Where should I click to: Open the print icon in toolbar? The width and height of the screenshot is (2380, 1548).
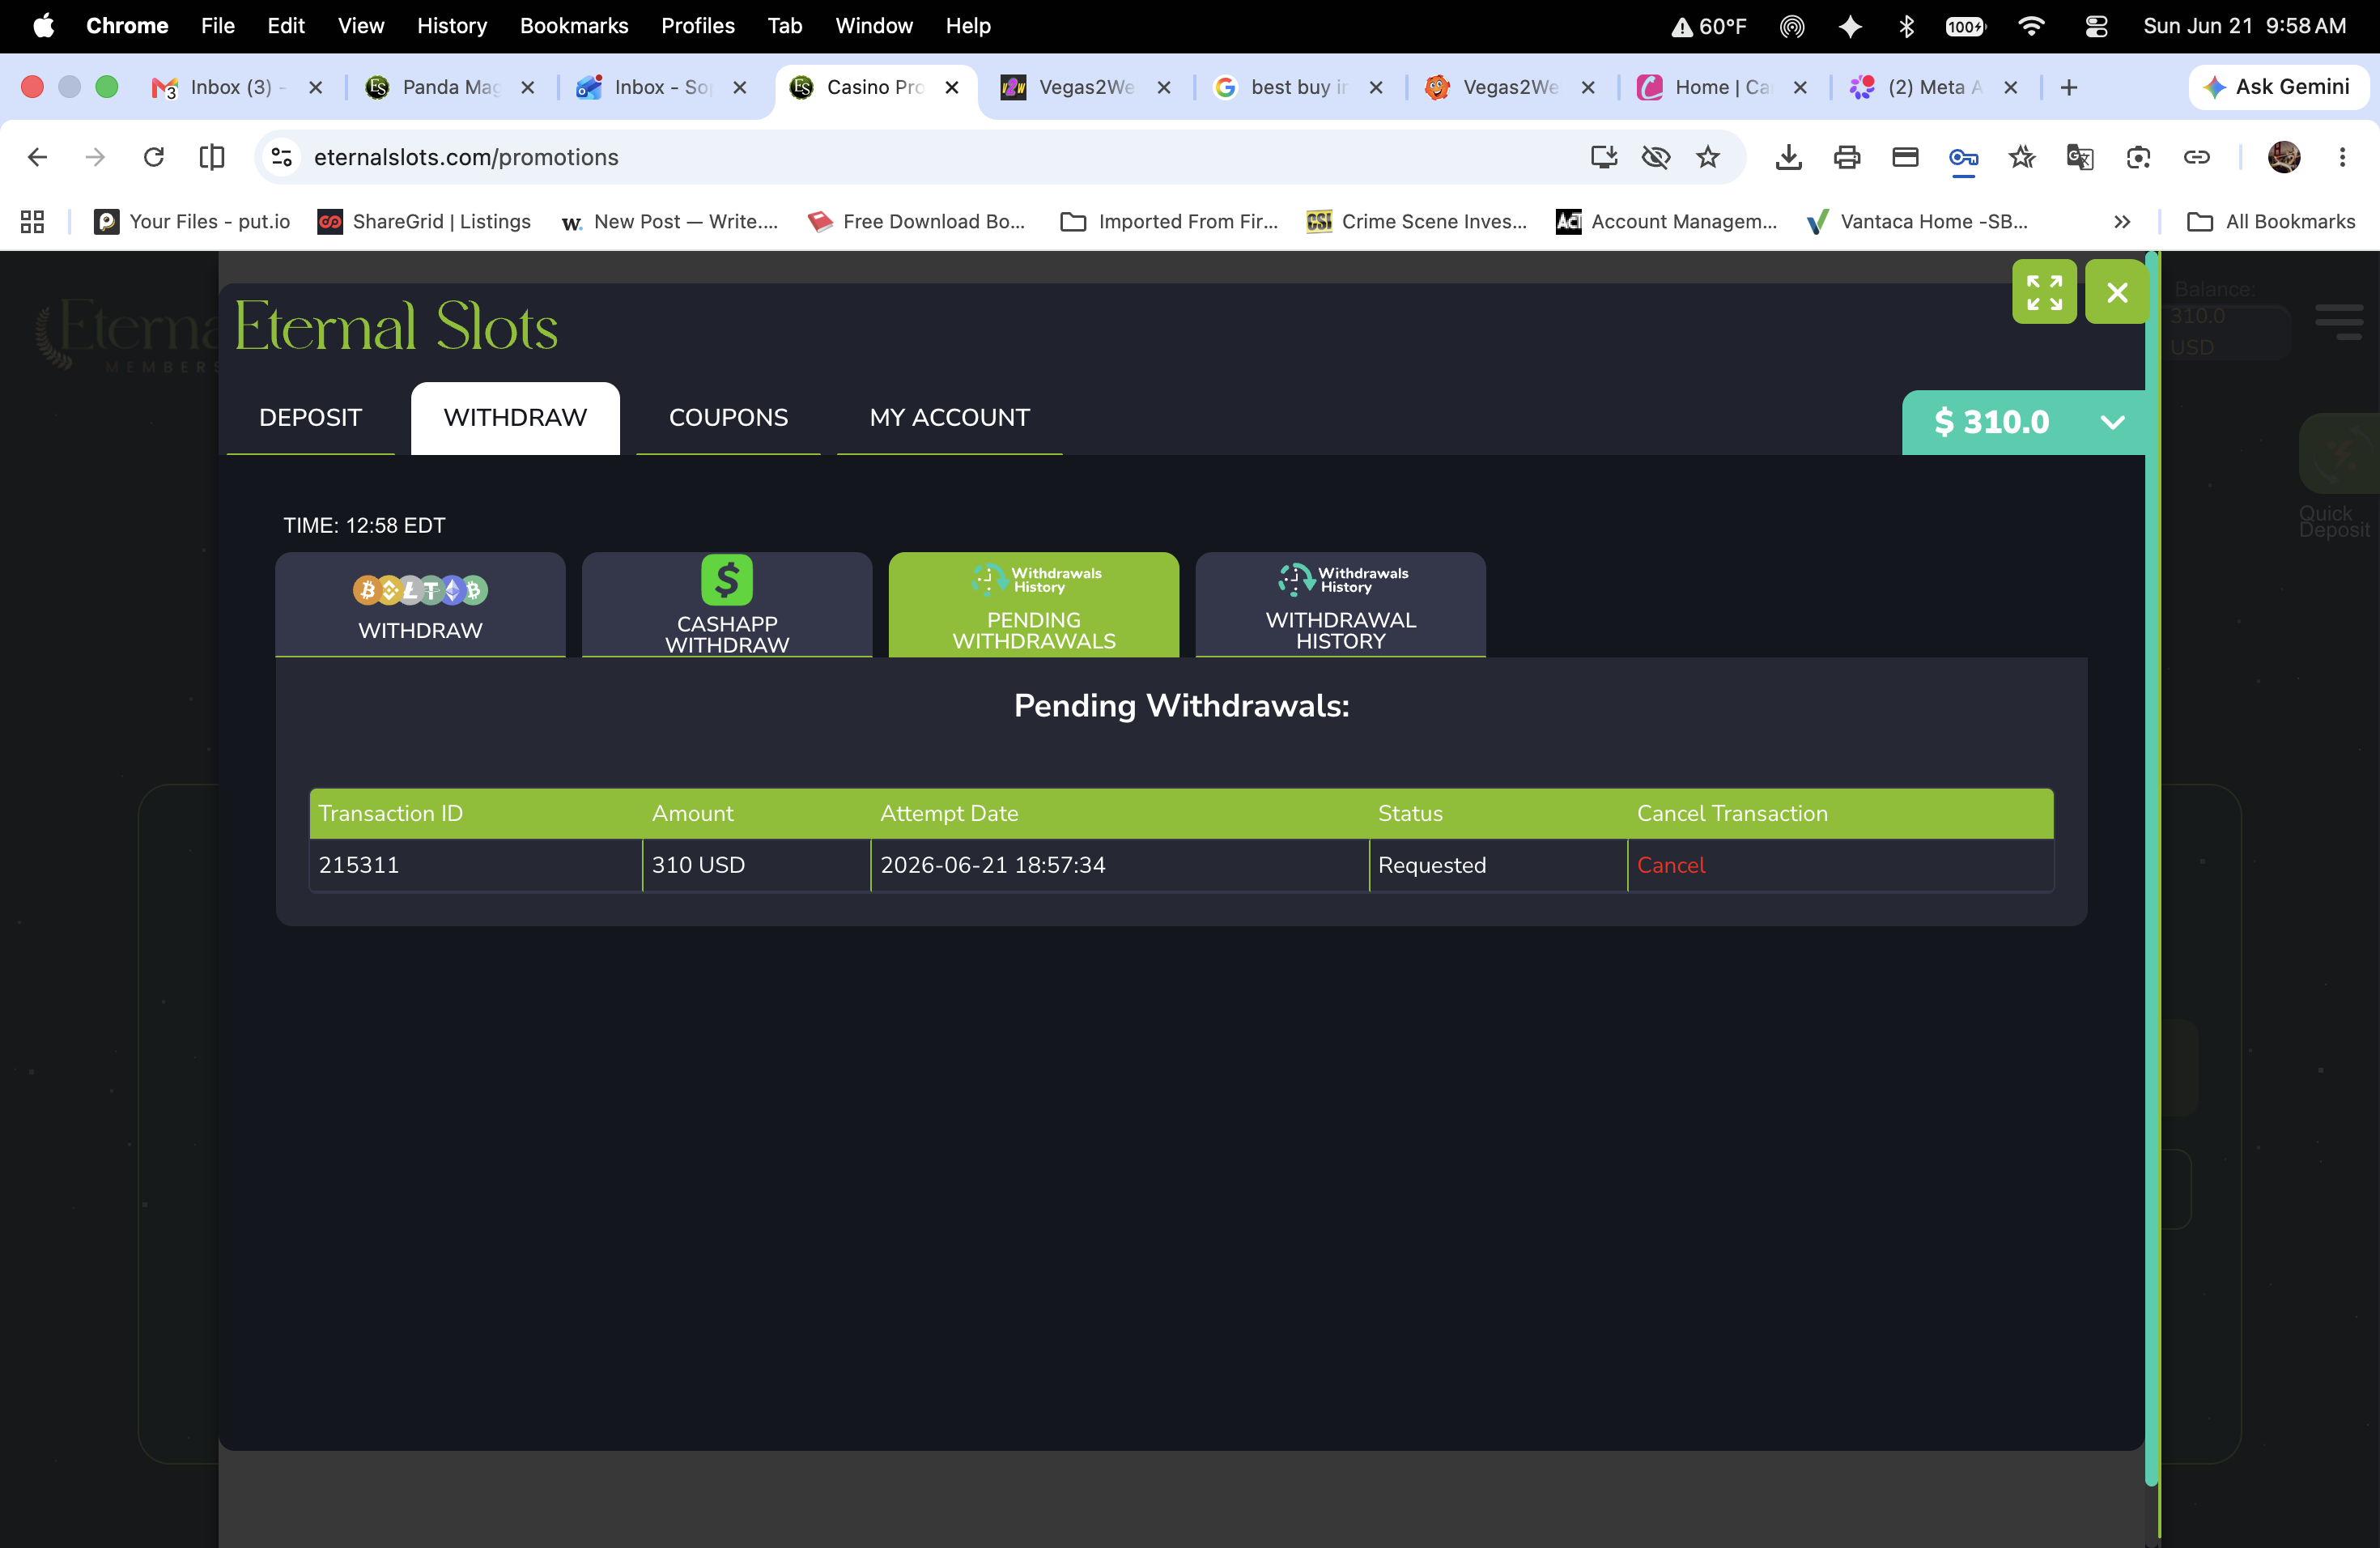[x=1847, y=157]
